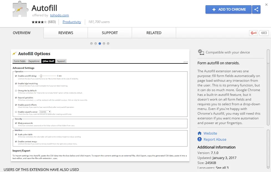Click the description text scrollbar

268,87
